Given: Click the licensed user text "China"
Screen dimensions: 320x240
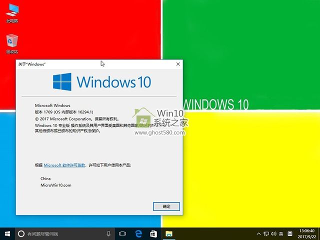Looking at the screenshot, I should click(45, 178).
